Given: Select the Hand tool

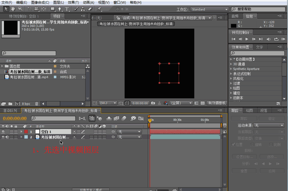Looking at the screenshot, I should point(13,9).
